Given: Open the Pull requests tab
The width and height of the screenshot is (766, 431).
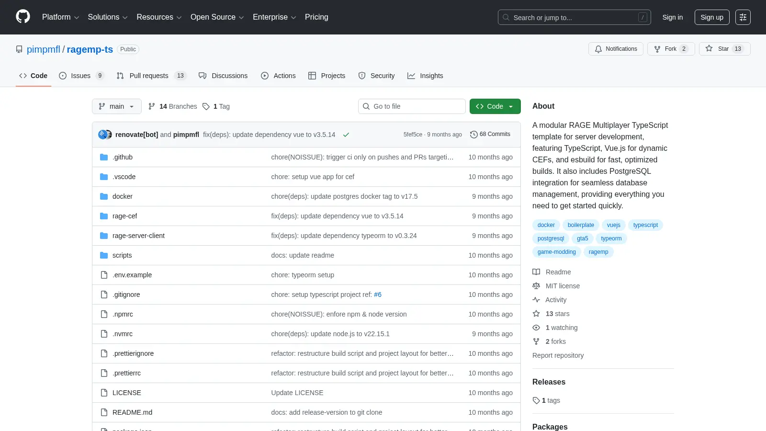Looking at the screenshot, I should click(151, 76).
